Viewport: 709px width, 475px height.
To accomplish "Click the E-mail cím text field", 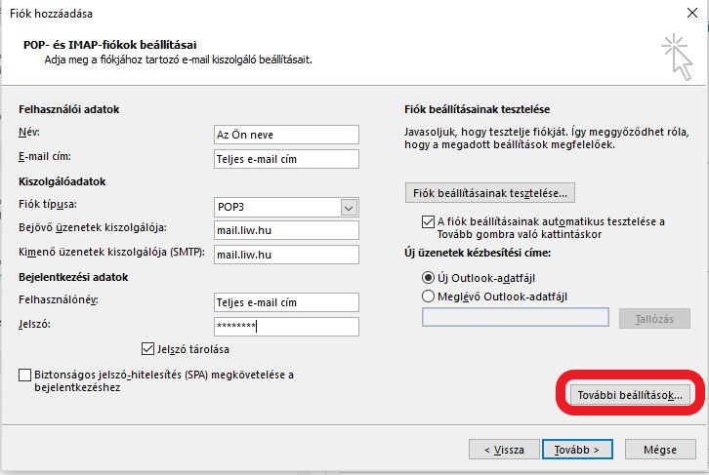I will point(285,158).
